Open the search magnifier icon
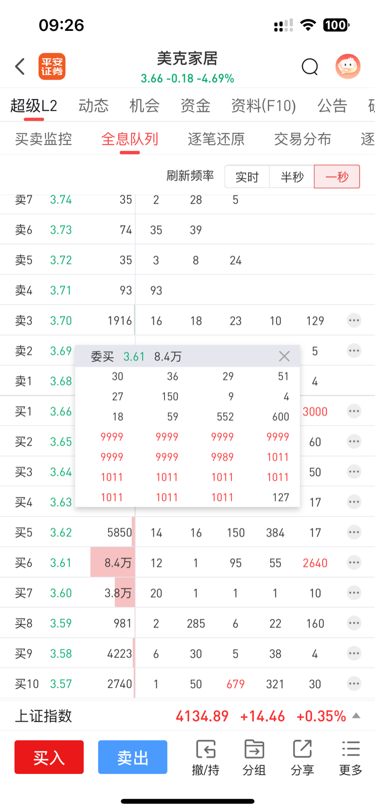Screen dimensions: 375x812 pos(310,66)
